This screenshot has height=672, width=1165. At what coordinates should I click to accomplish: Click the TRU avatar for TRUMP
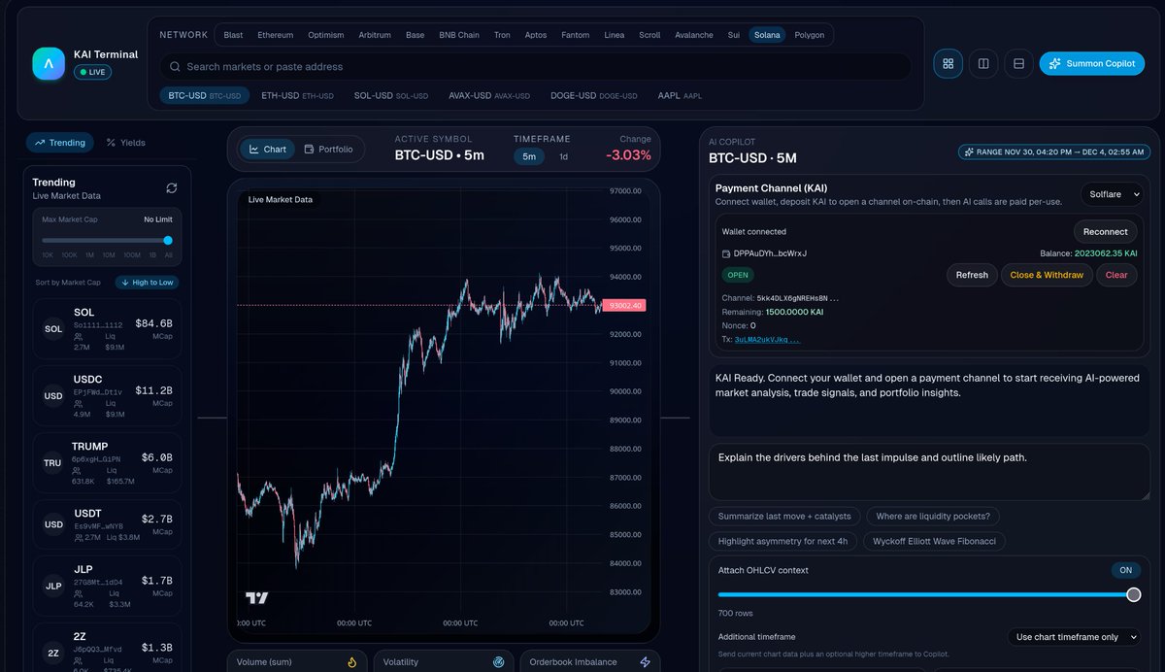[52, 463]
